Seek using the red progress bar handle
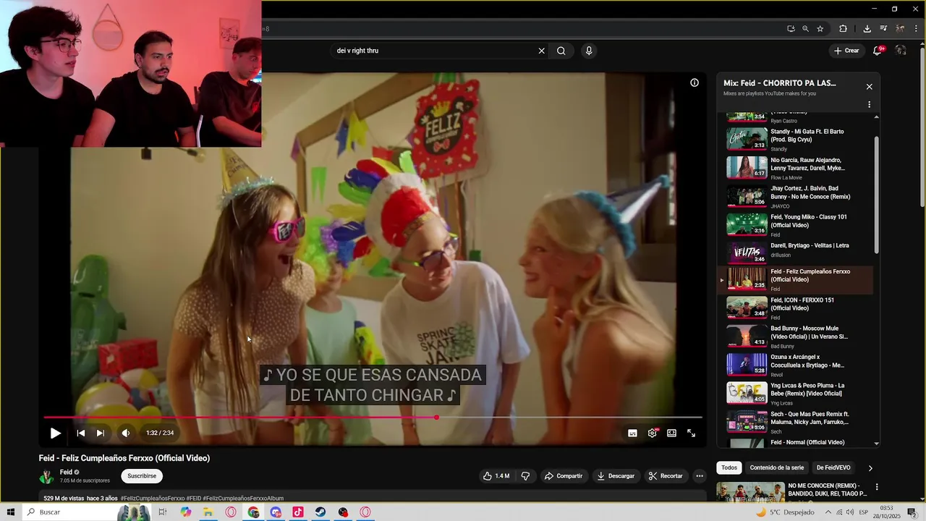Screen dimensions: 926x521 (x=436, y=418)
